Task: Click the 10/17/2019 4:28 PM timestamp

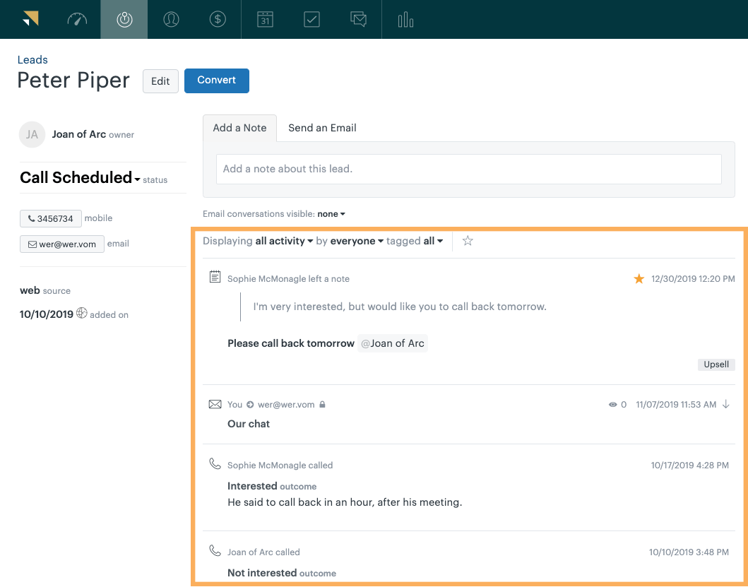Action: tap(690, 466)
